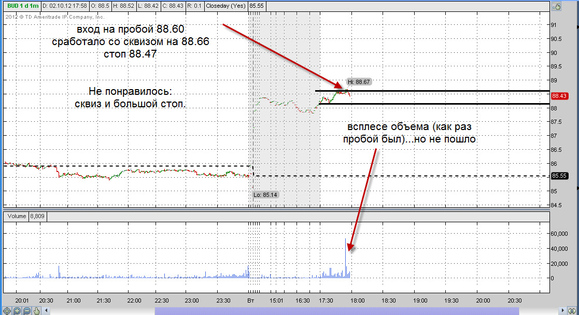Click the chart drawing hand icon top right
579x315 pixels.
[557, 6]
